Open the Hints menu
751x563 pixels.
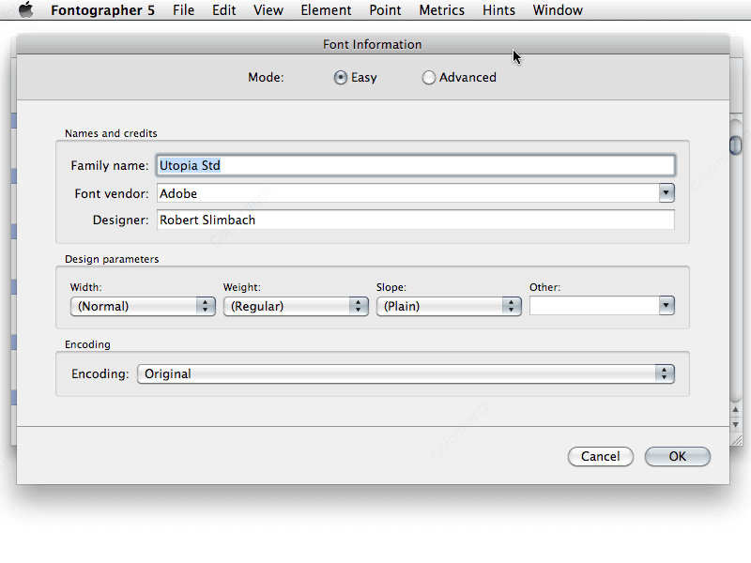pyautogui.click(x=498, y=10)
